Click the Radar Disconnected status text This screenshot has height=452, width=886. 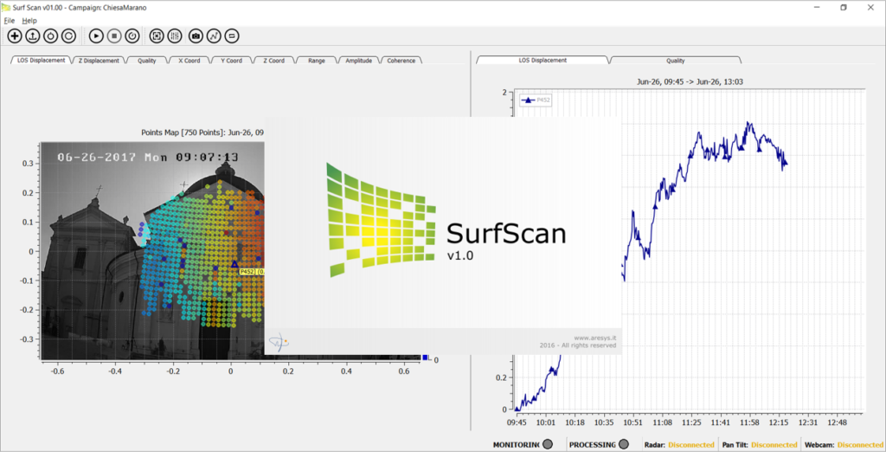(691, 445)
